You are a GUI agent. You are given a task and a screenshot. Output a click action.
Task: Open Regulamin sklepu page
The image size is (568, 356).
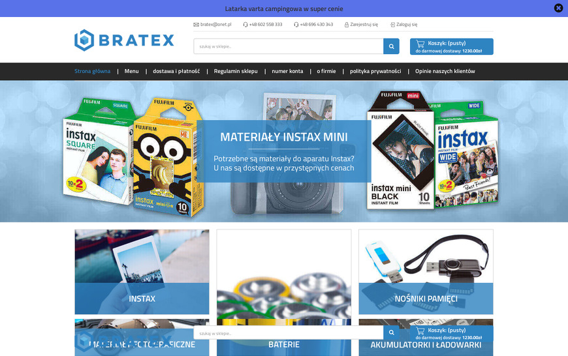[x=236, y=71]
